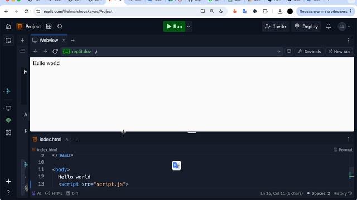
Task: Click the Hello world text on line 12
Action: point(74,177)
